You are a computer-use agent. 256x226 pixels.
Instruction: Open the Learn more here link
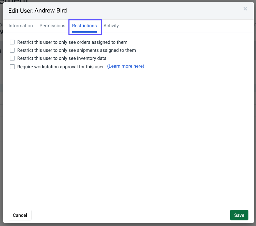[125, 66]
